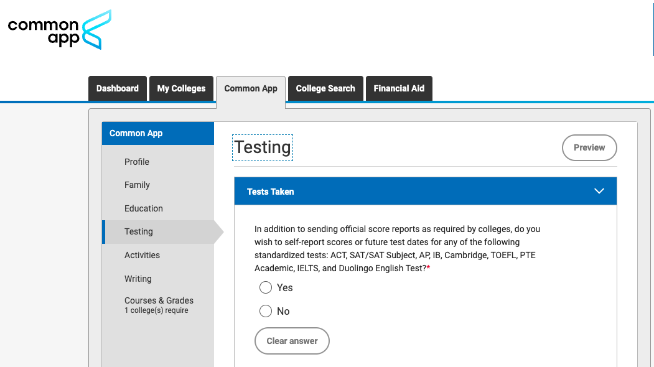This screenshot has height=367, width=654.
Task: Open the Dashboard tab
Action: coord(118,88)
